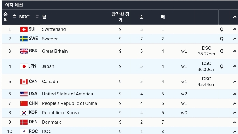238x134 pixels.
Task: Click the China flag icon
Action: click(x=24, y=103)
